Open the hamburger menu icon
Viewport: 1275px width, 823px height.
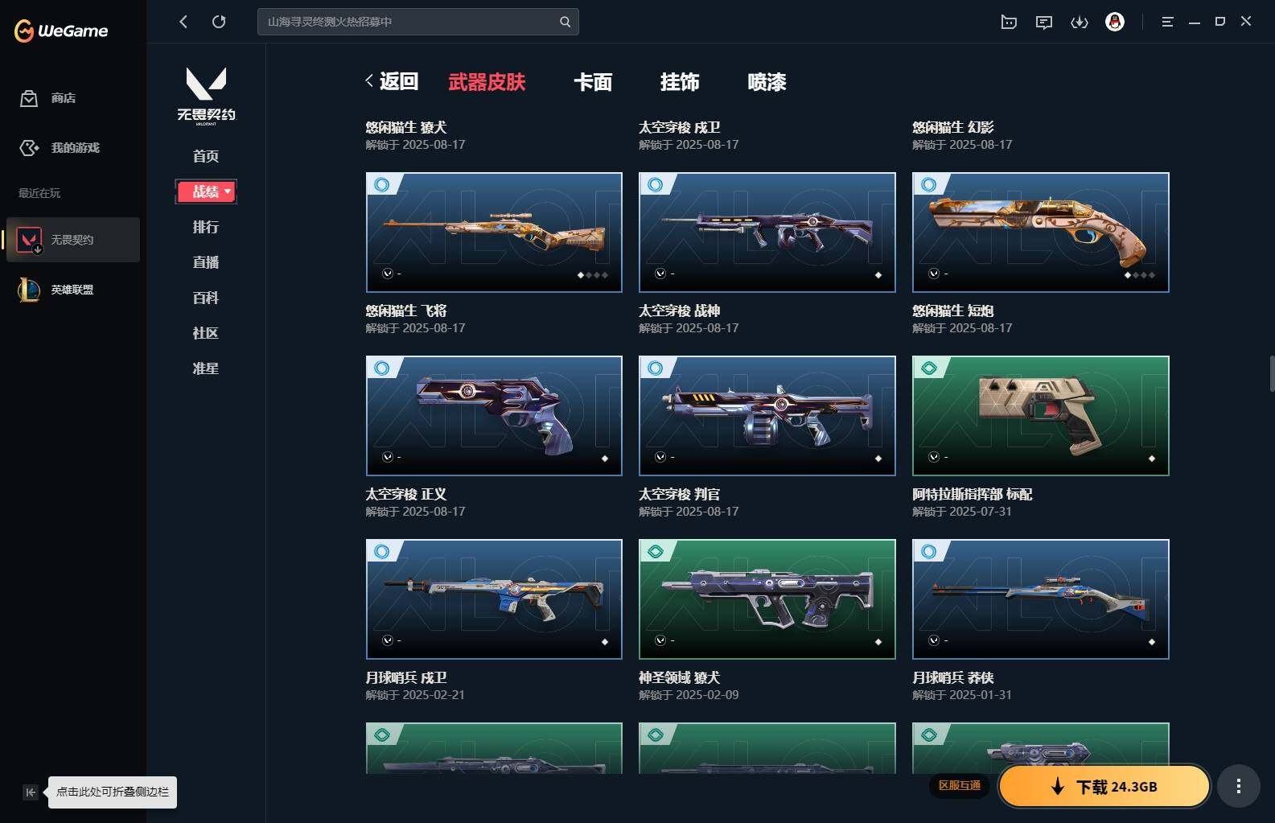pyautogui.click(x=1167, y=22)
